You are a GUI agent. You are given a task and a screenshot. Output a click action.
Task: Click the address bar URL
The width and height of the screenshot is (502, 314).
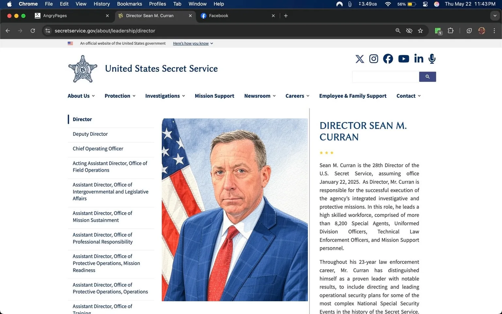tap(105, 31)
